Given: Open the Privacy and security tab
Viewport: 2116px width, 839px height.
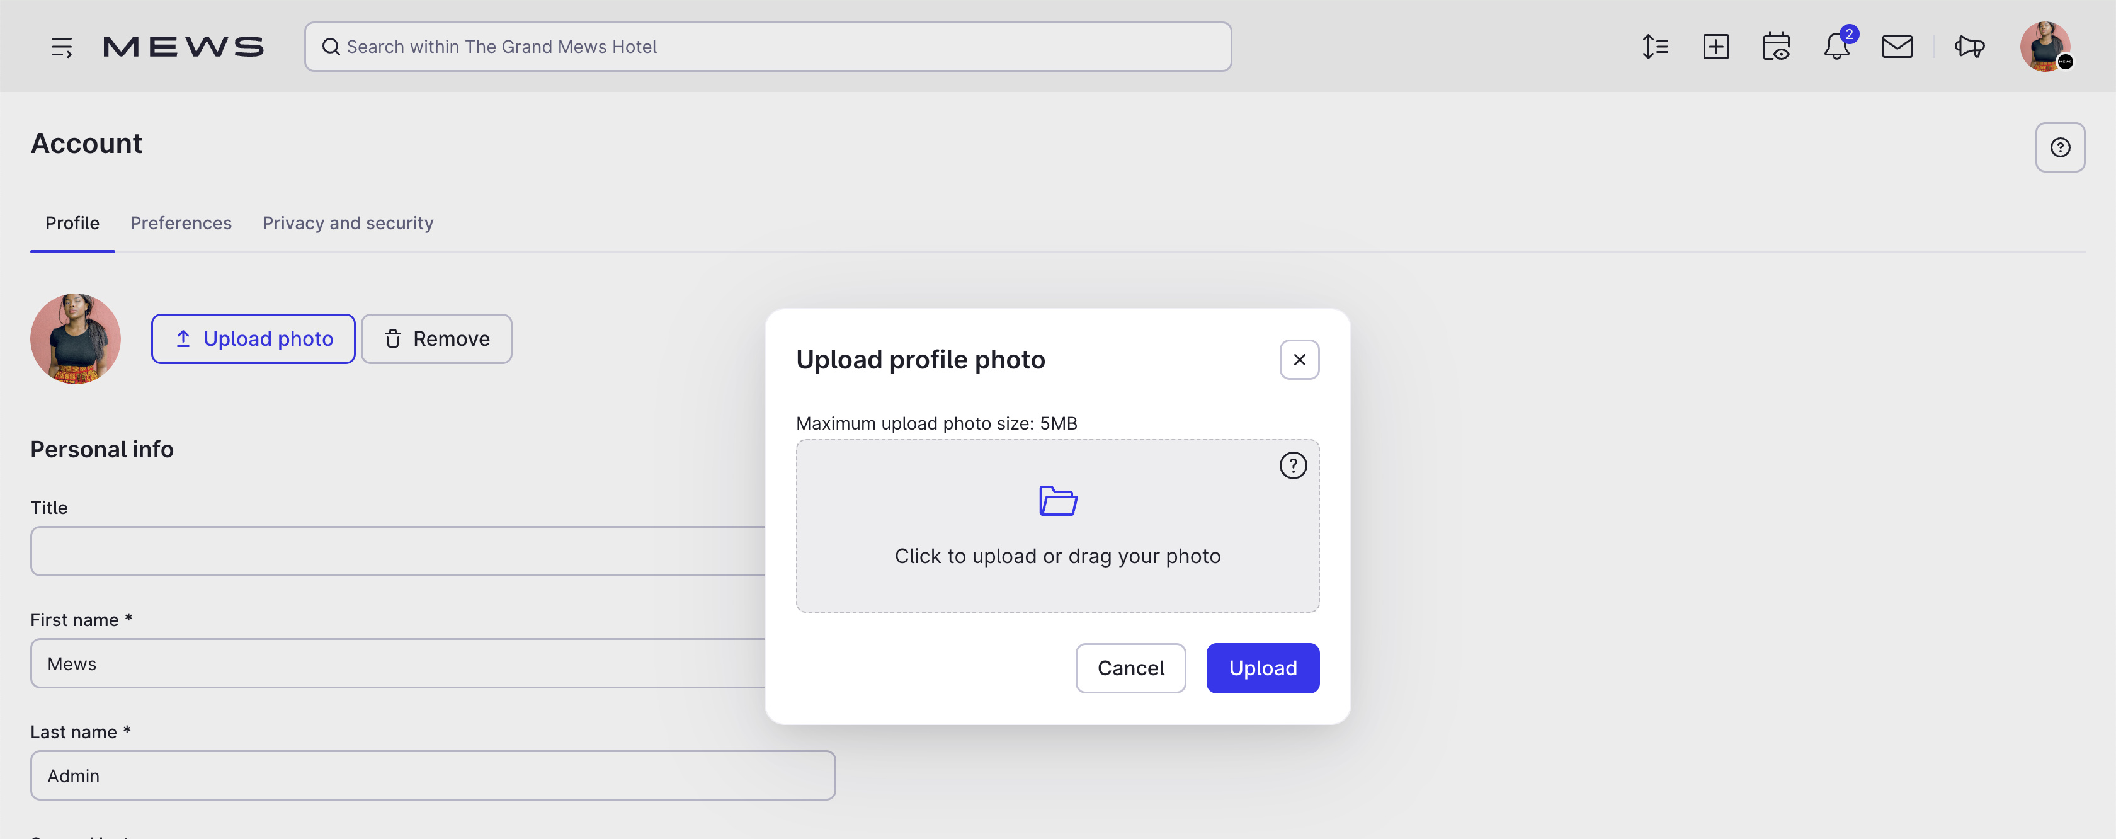Looking at the screenshot, I should pos(348,223).
